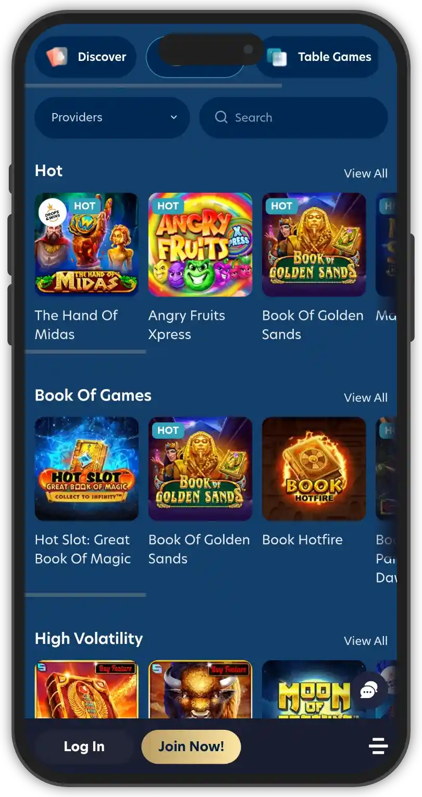Click HOT badge on Angry Fruits

[x=167, y=206]
